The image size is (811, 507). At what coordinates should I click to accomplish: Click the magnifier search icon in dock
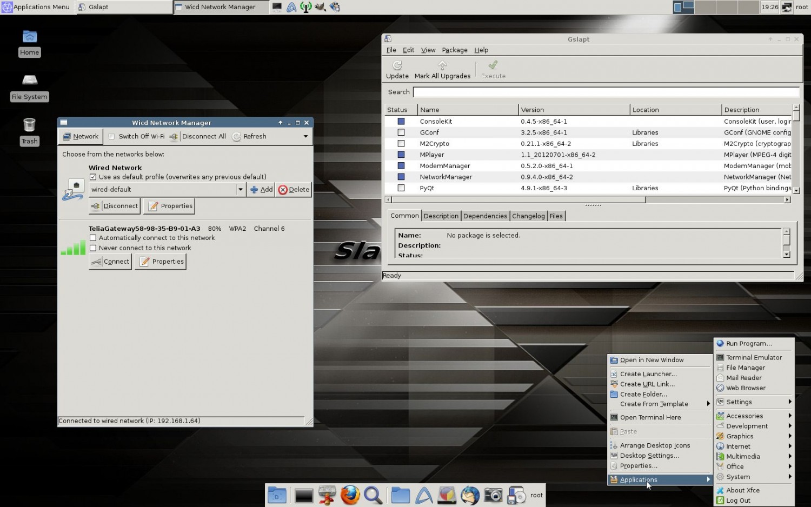click(373, 495)
